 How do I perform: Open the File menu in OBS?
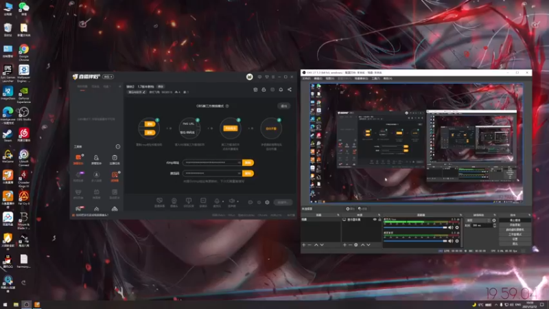(306, 78)
